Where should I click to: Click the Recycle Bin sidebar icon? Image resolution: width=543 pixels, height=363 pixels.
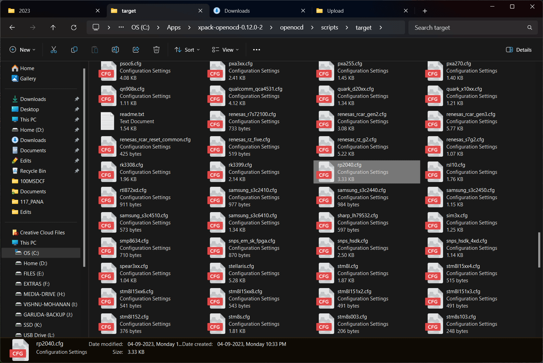(x=15, y=171)
